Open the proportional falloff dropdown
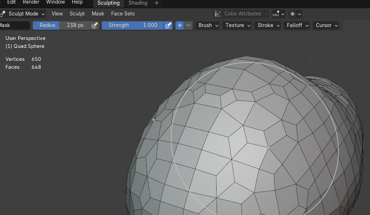Image resolution: width=370 pixels, height=215 pixels. pos(295,14)
